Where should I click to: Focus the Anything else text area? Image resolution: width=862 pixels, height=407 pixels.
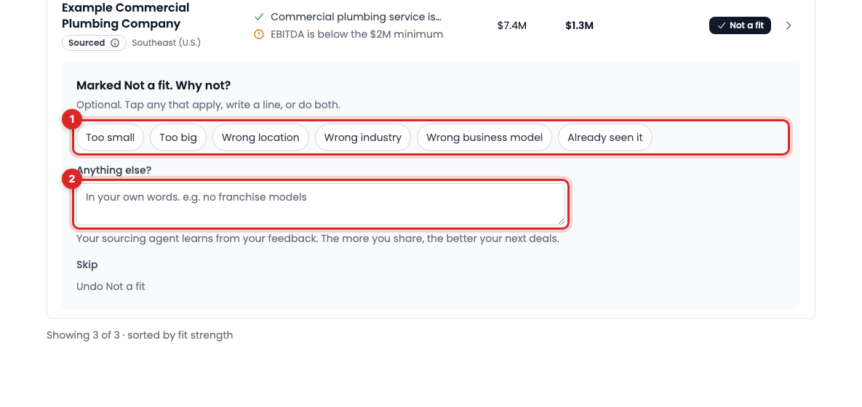(321, 203)
